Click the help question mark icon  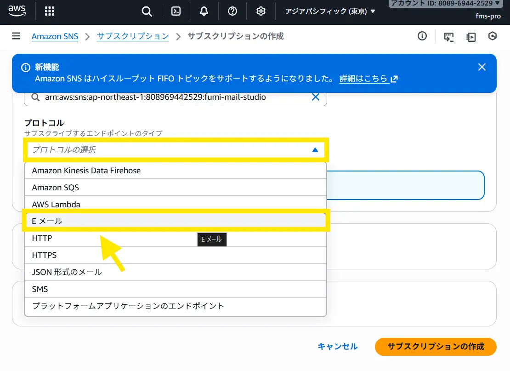pos(232,11)
